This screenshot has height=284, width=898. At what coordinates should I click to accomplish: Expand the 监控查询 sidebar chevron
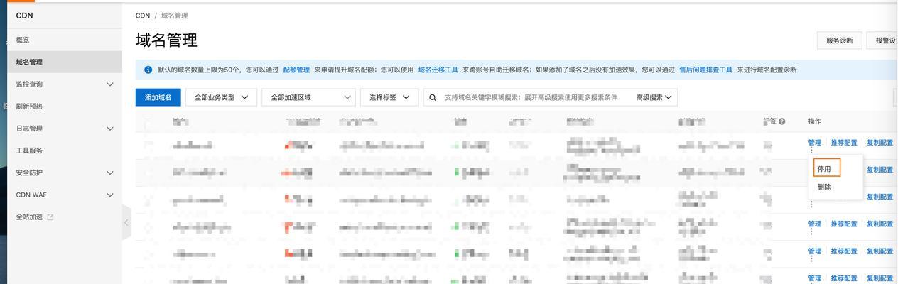coord(110,84)
